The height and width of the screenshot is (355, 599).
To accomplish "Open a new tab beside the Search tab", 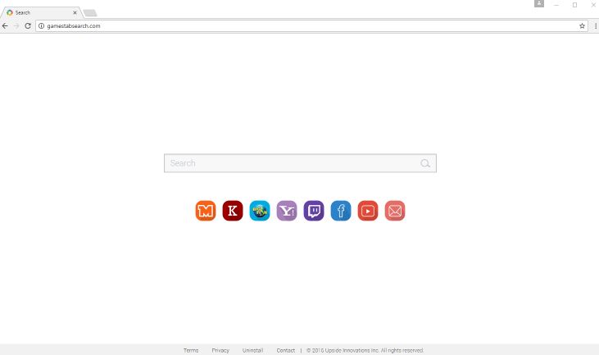I will (x=90, y=13).
